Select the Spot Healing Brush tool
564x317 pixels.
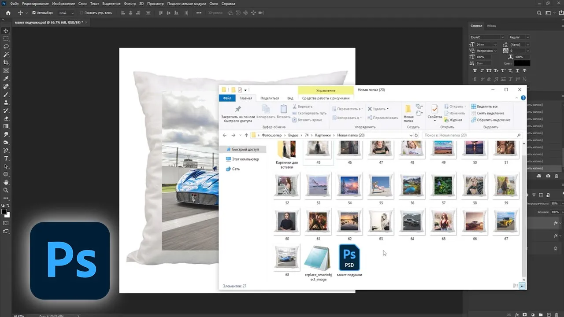point(6,87)
